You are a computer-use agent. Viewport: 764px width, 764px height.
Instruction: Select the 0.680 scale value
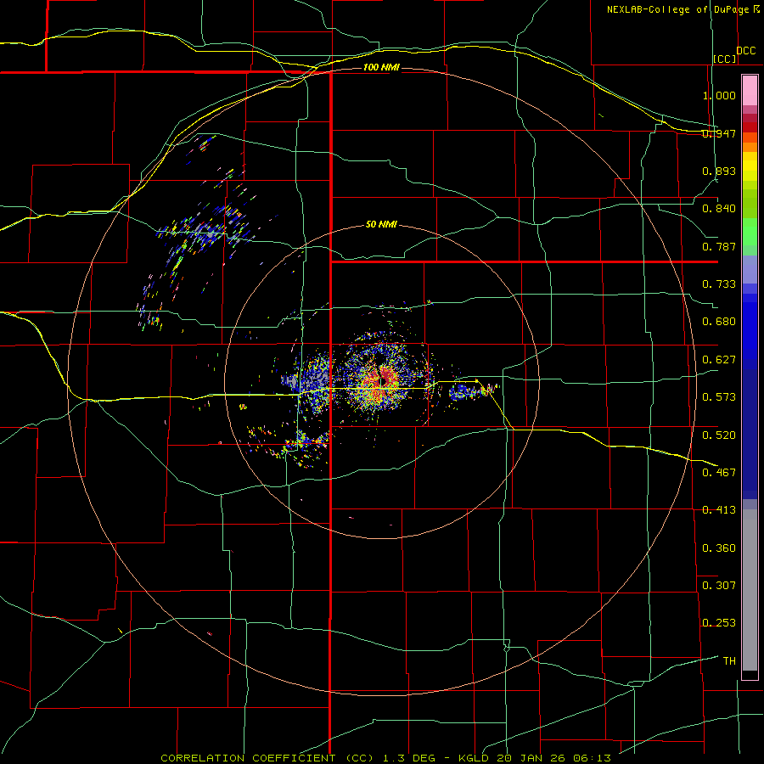point(719,322)
